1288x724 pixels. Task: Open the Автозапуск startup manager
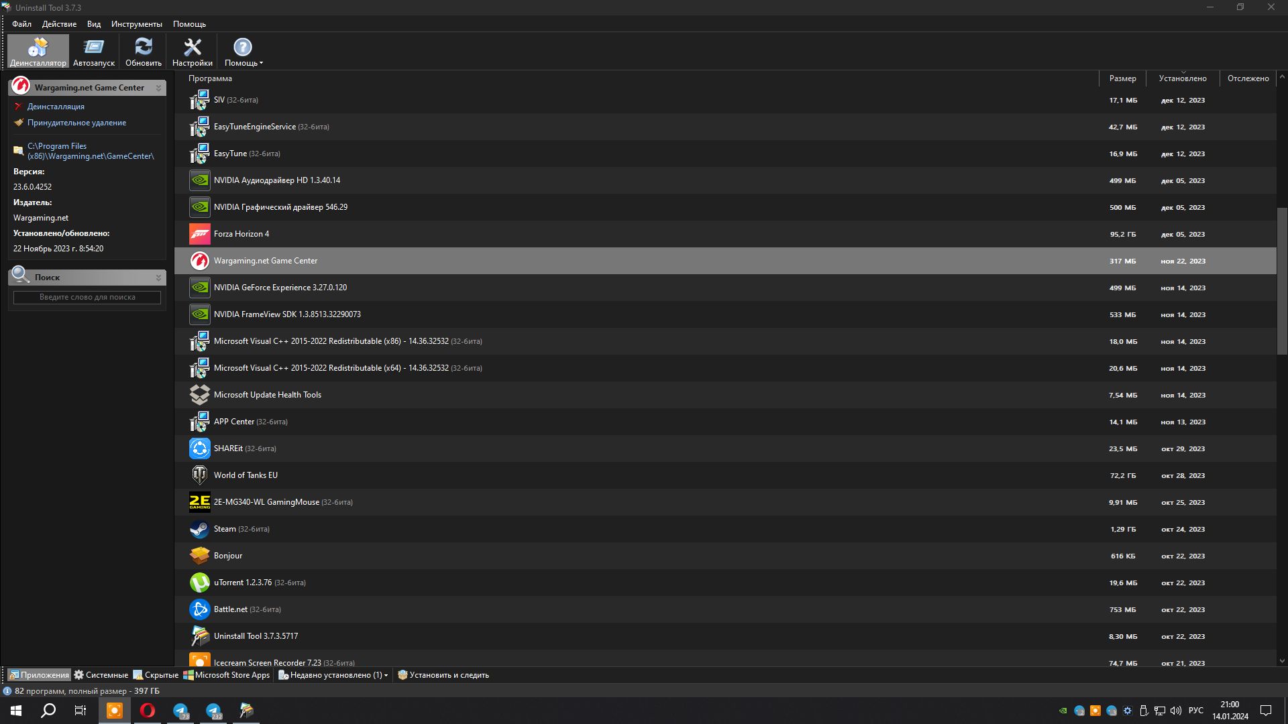point(94,52)
